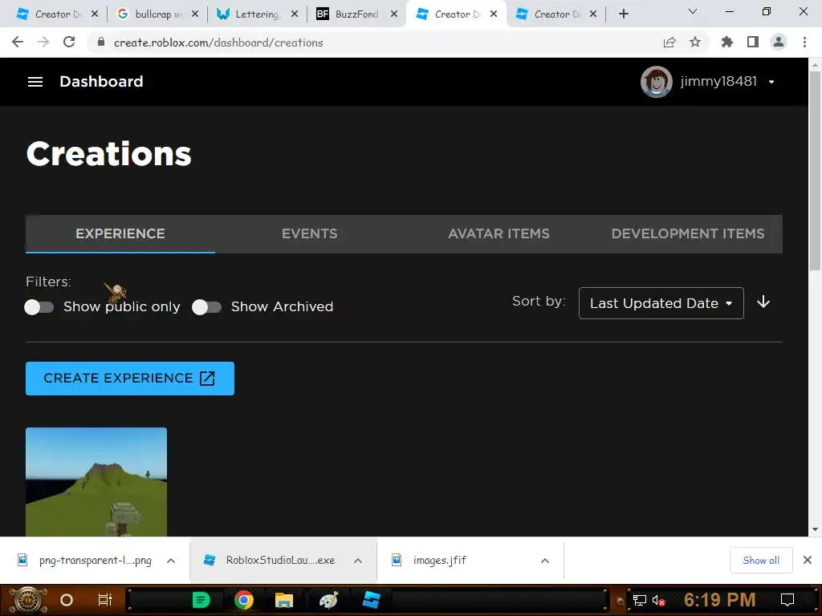Switch to the DEVELOPMENT ITEMS tab
Image resolution: width=822 pixels, height=616 pixels.
[x=688, y=233]
